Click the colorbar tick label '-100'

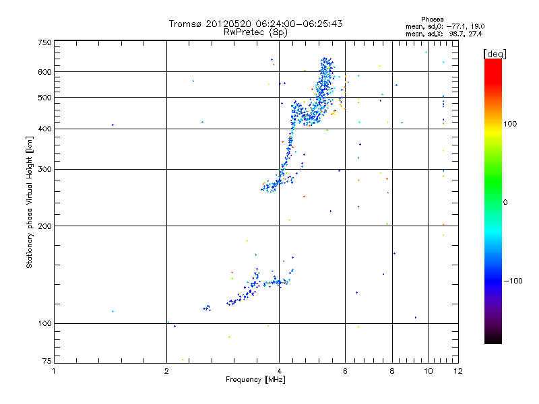coord(513,281)
